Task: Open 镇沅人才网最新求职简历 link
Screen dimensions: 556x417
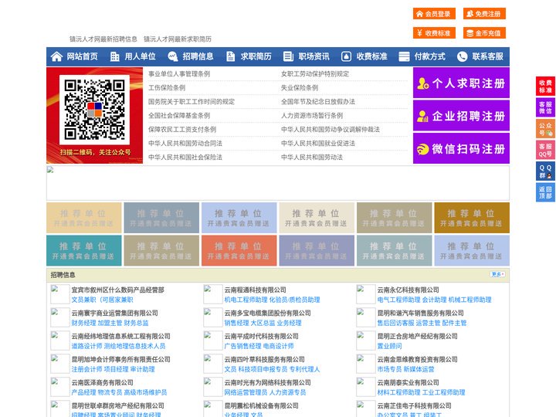Action: click(x=178, y=39)
